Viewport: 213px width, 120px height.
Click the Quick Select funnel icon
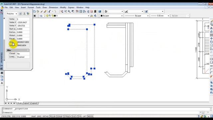(28, 14)
